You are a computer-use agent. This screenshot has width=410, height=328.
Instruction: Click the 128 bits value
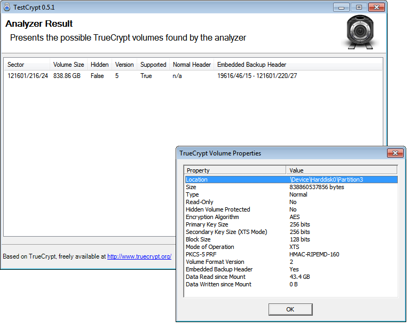[x=299, y=239]
